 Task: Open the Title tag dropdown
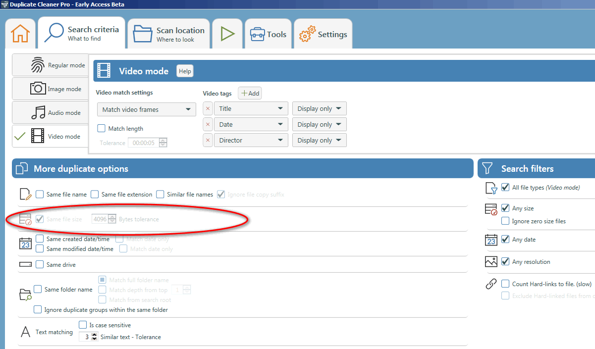coord(251,108)
